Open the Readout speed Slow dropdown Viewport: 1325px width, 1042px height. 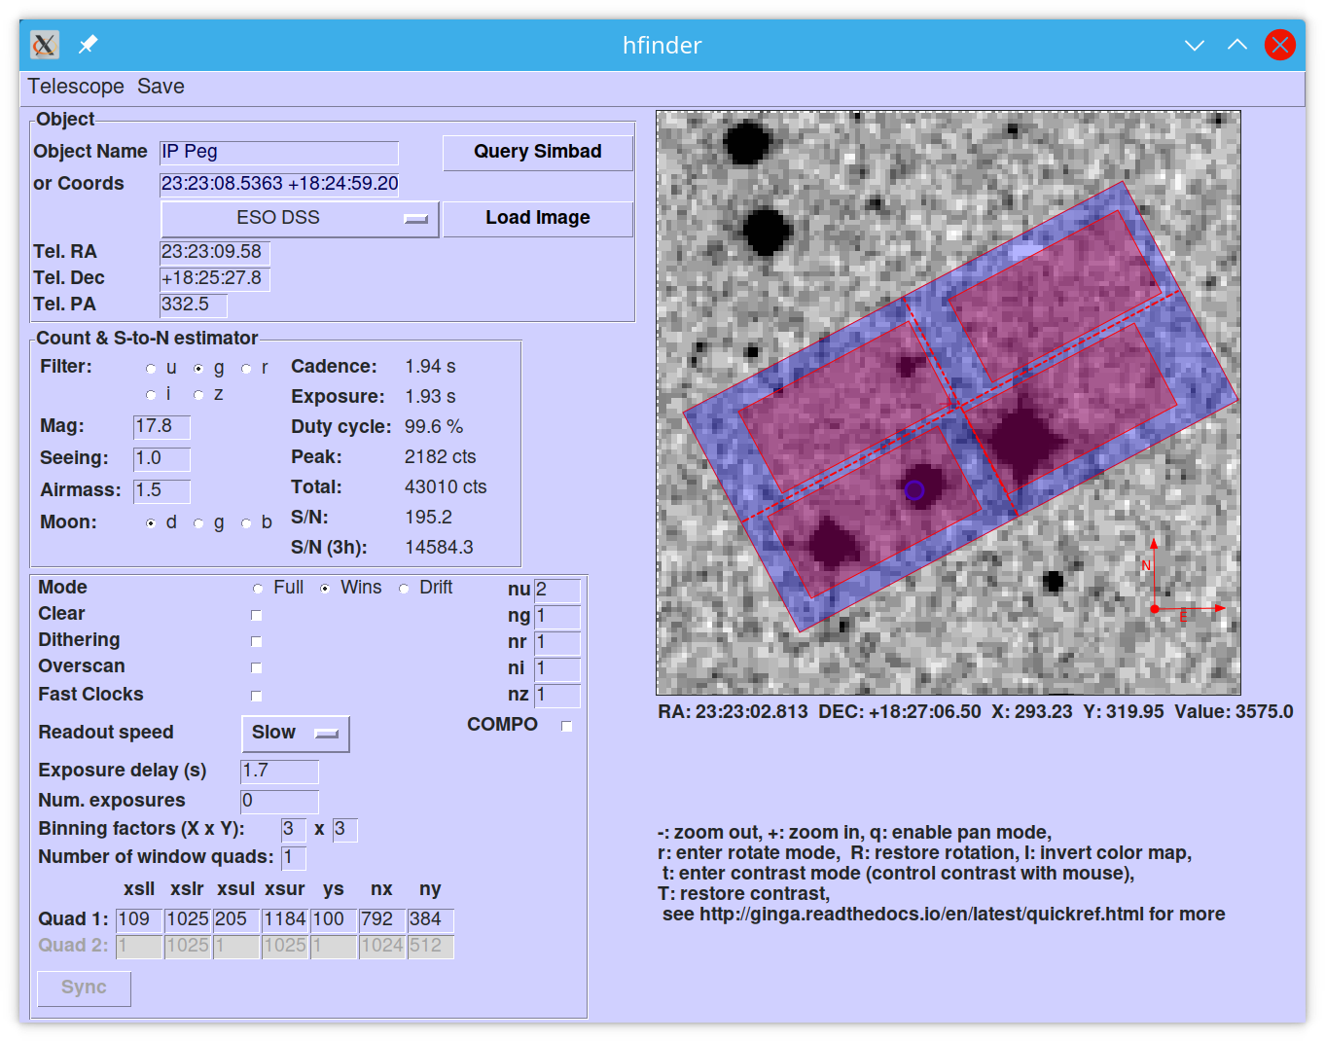click(x=295, y=734)
